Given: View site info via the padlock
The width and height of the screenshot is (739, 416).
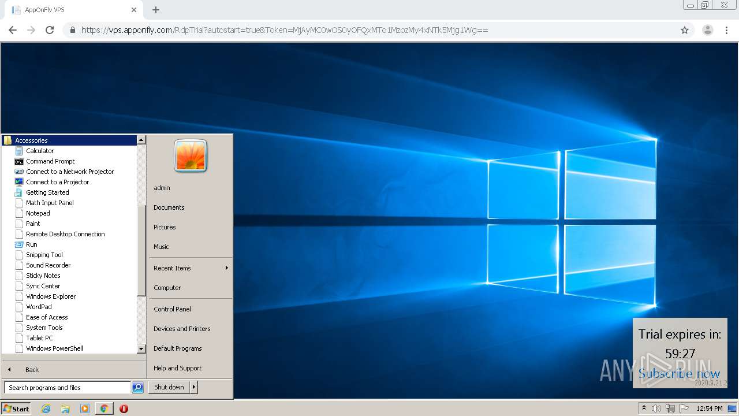Looking at the screenshot, I should [72, 30].
